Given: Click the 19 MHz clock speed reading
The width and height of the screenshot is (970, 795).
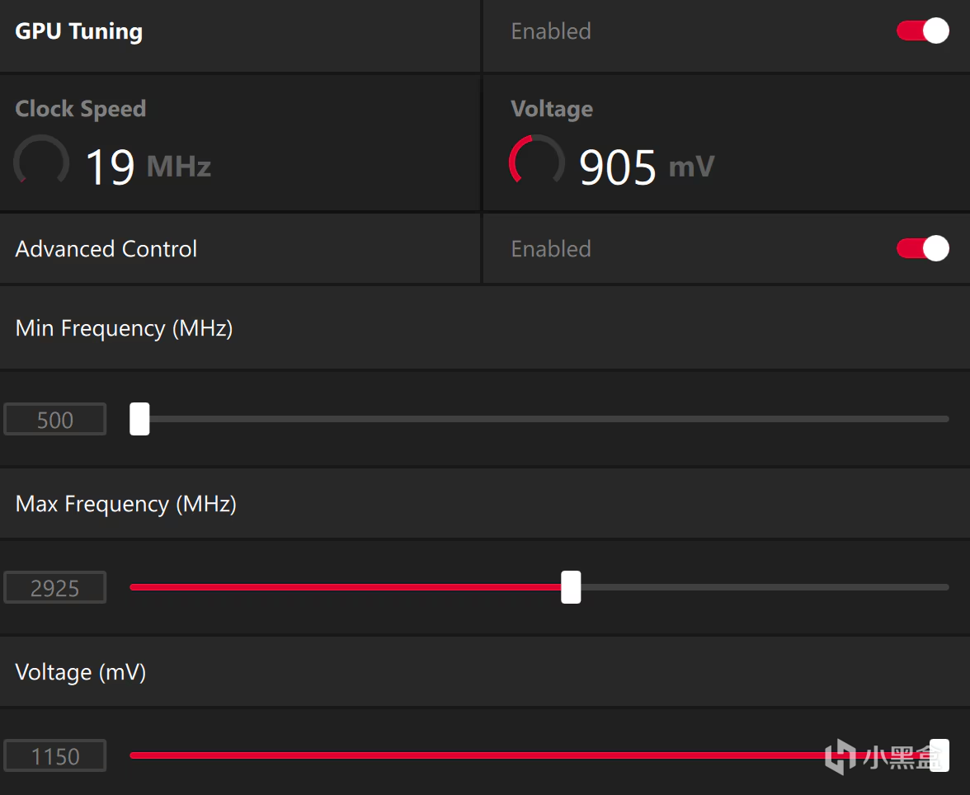Looking at the screenshot, I should pos(148,167).
